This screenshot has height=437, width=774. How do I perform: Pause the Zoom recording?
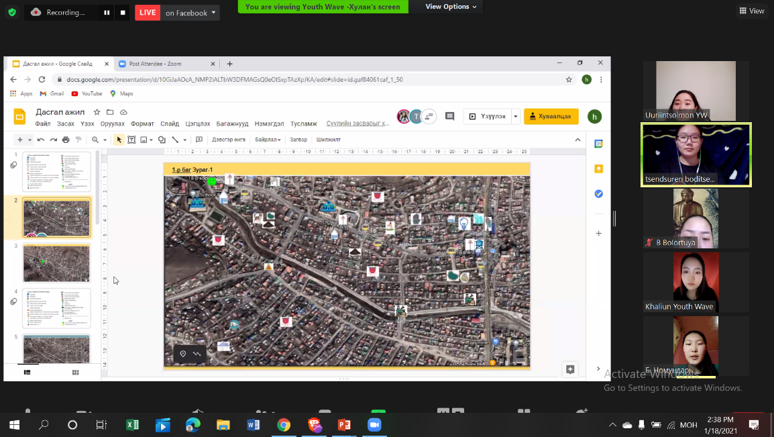107,13
